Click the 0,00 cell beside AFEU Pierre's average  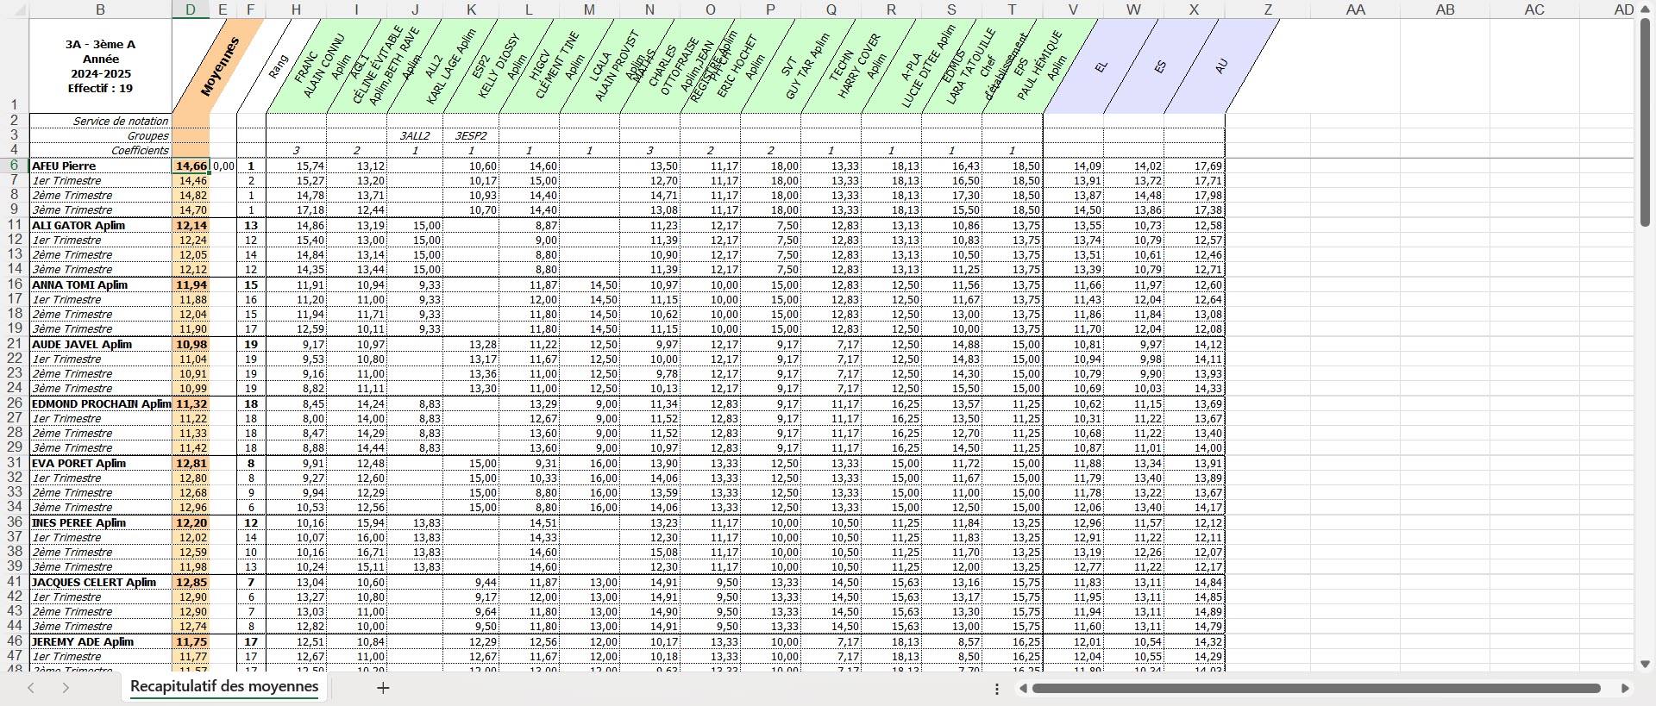[223, 166]
